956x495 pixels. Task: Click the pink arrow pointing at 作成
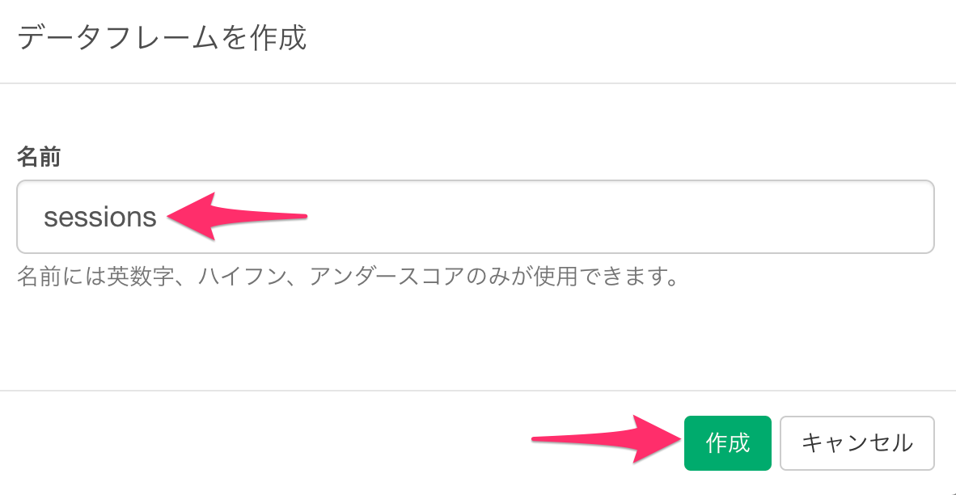606,439
